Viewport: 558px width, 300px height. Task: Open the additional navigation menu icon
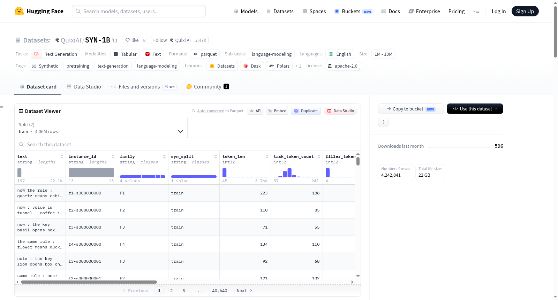click(x=476, y=11)
